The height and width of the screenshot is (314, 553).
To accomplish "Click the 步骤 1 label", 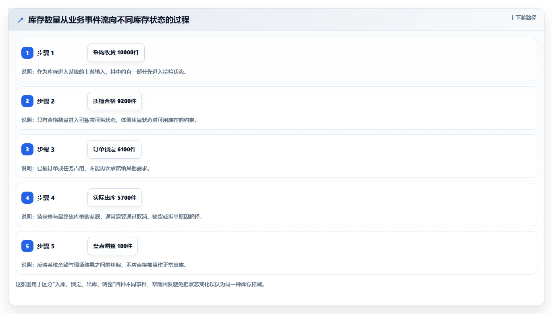I will 46,53.
